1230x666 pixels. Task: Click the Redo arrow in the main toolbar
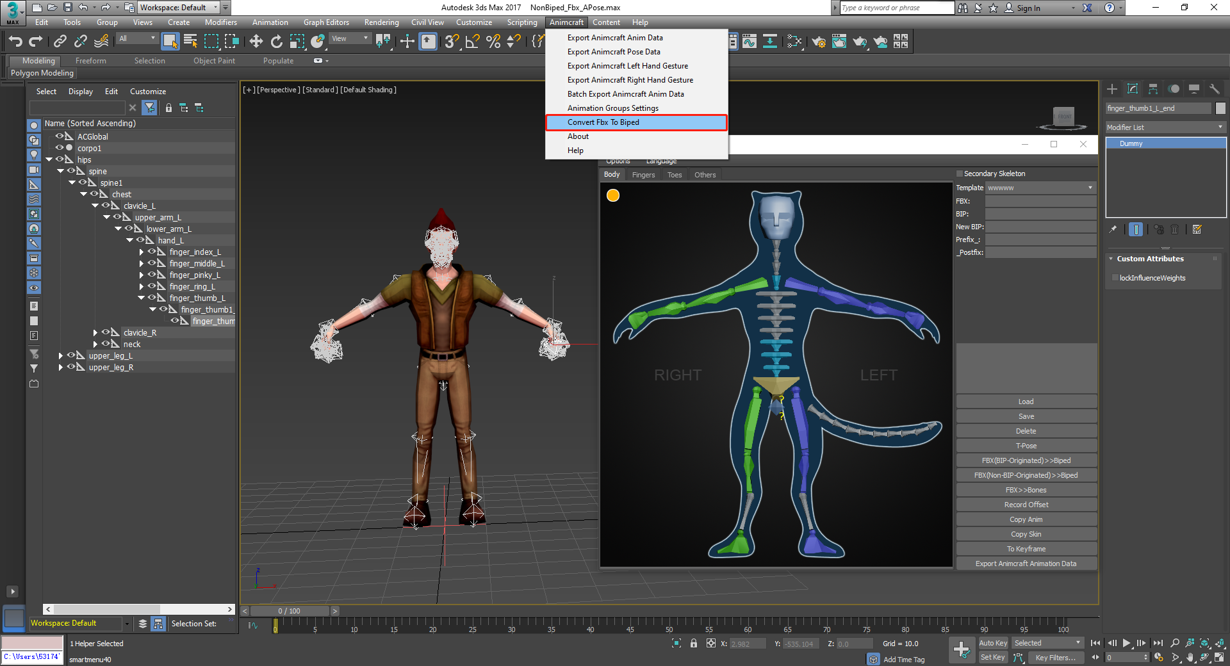[x=36, y=42]
